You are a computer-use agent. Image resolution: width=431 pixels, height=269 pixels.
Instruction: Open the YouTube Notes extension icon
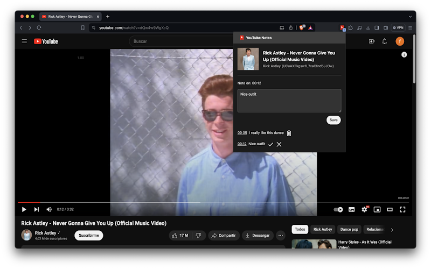[x=342, y=28]
